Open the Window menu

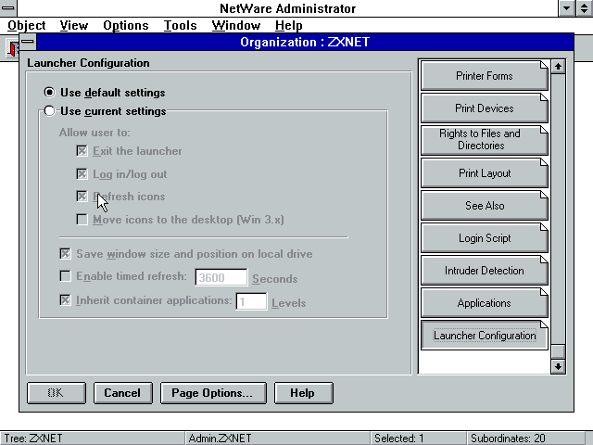tap(236, 25)
